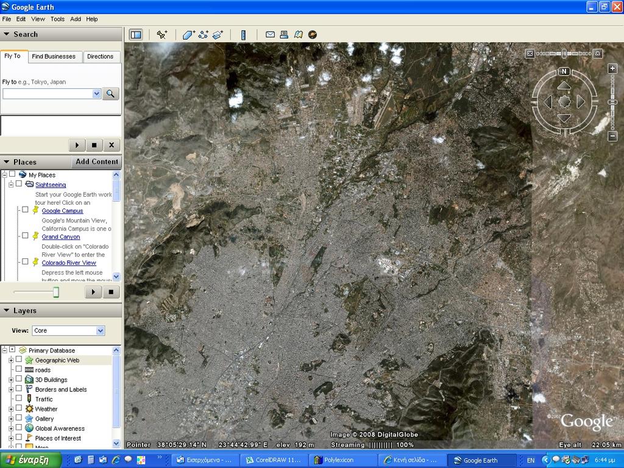Open the Edit menu
The width and height of the screenshot is (624, 468).
pyautogui.click(x=21, y=19)
